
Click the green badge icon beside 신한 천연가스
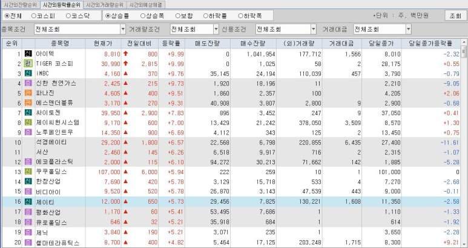(x=28, y=83)
